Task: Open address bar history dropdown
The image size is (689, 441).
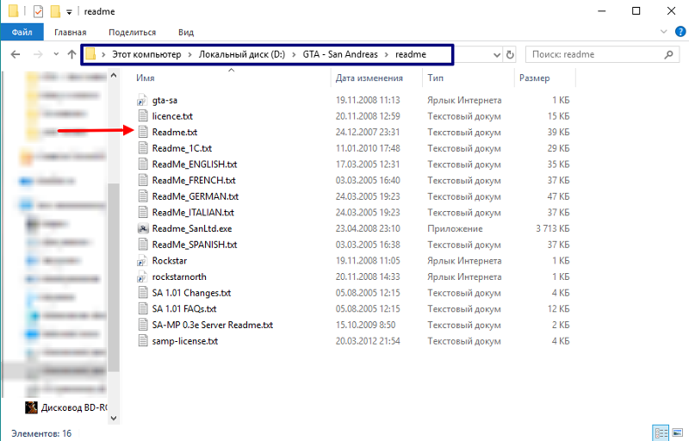Action: (495, 54)
